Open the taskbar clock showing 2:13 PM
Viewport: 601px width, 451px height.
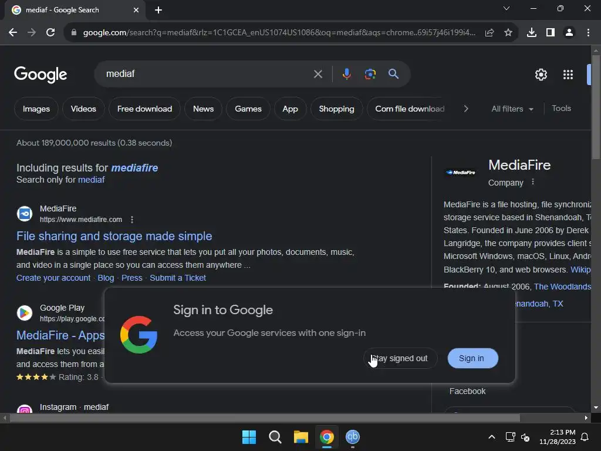coord(558,437)
